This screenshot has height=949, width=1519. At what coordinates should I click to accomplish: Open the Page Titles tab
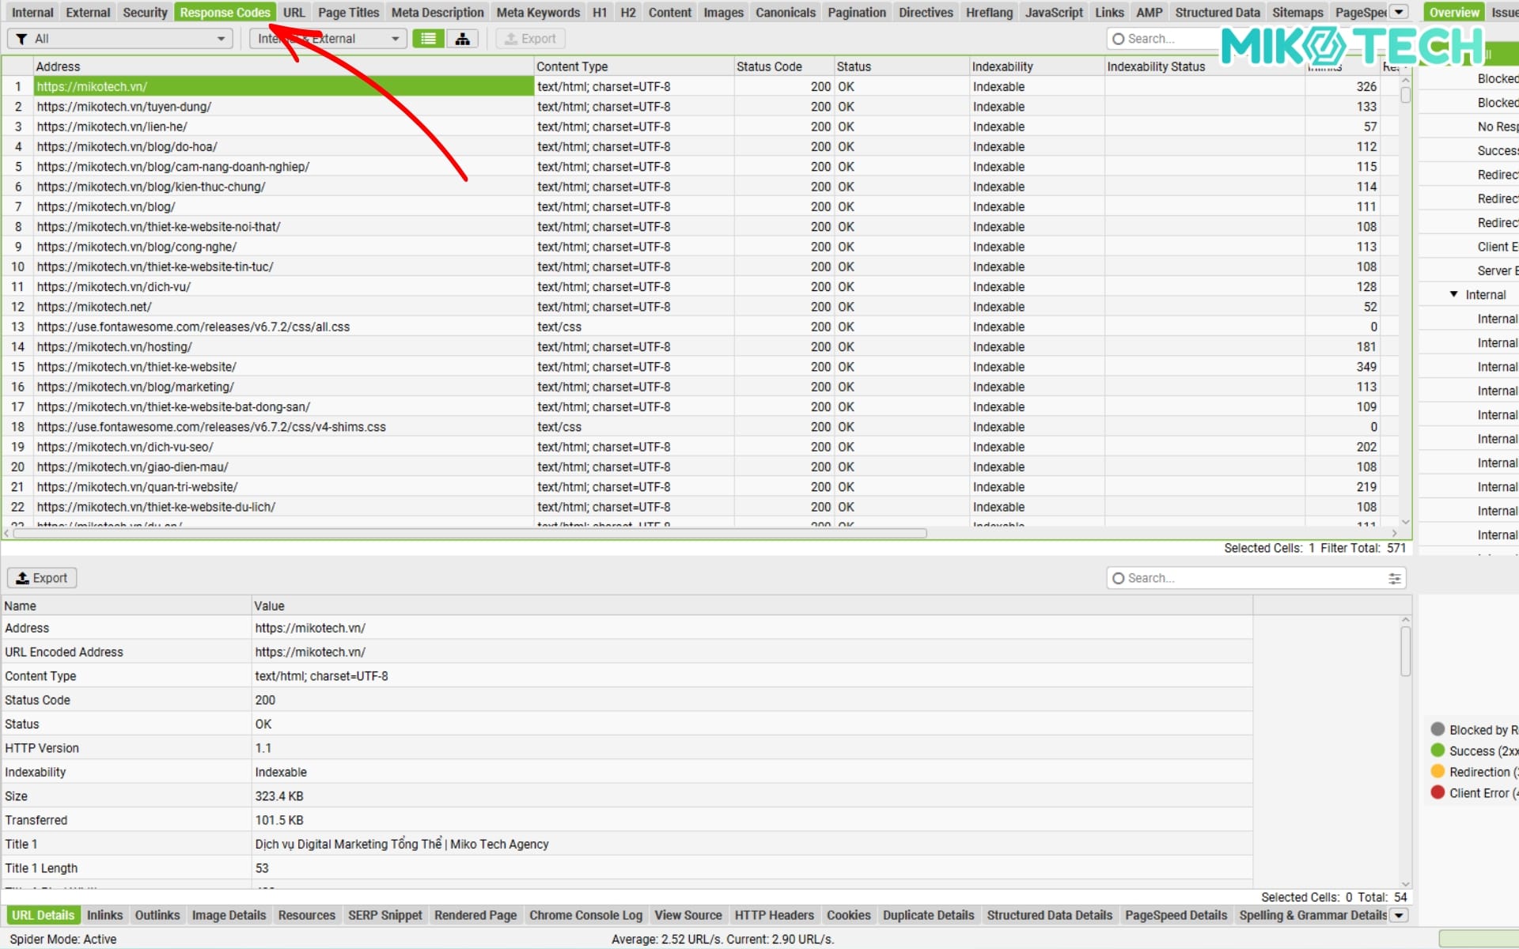(x=348, y=13)
